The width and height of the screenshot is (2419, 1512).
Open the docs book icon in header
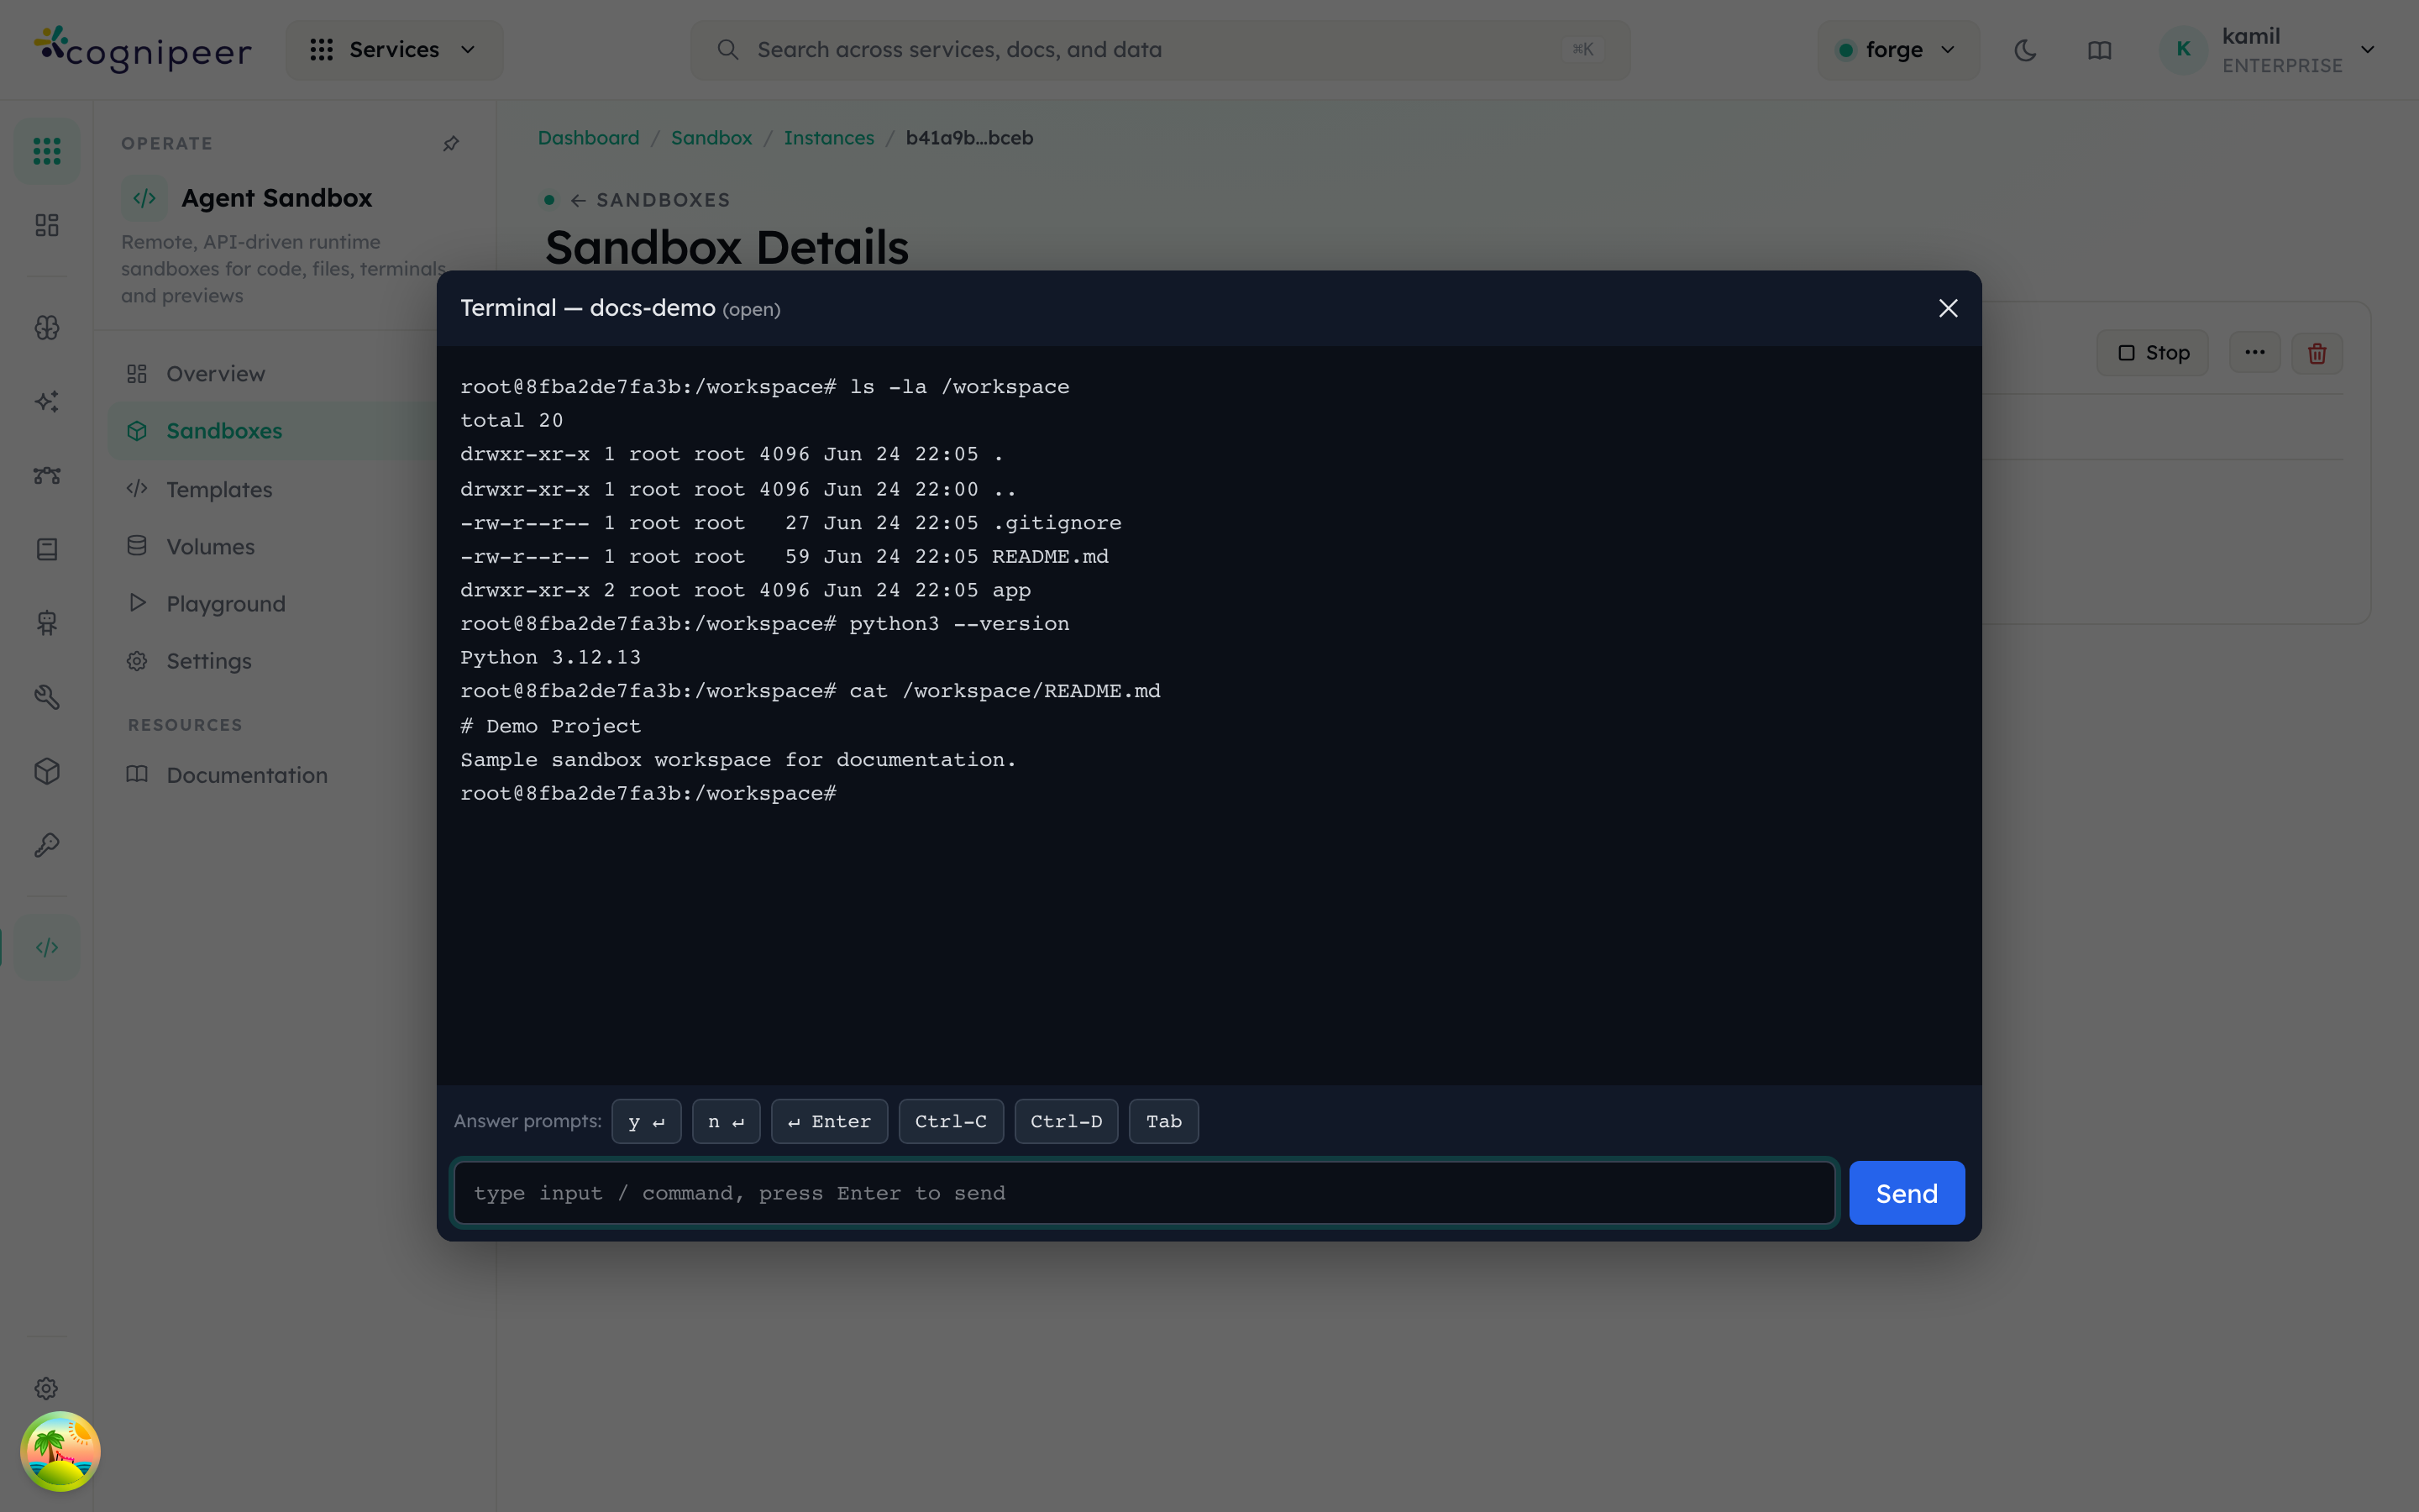click(2099, 50)
